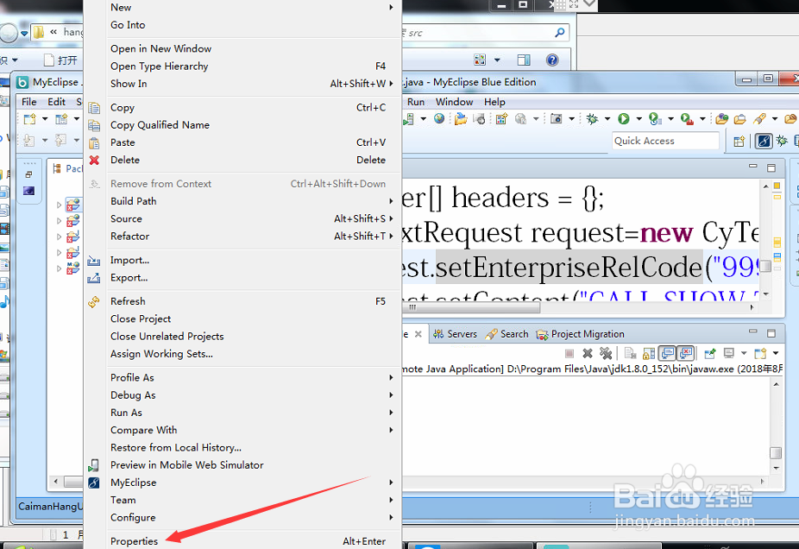Open Run button dropdown arrow

[x=639, y=119]
